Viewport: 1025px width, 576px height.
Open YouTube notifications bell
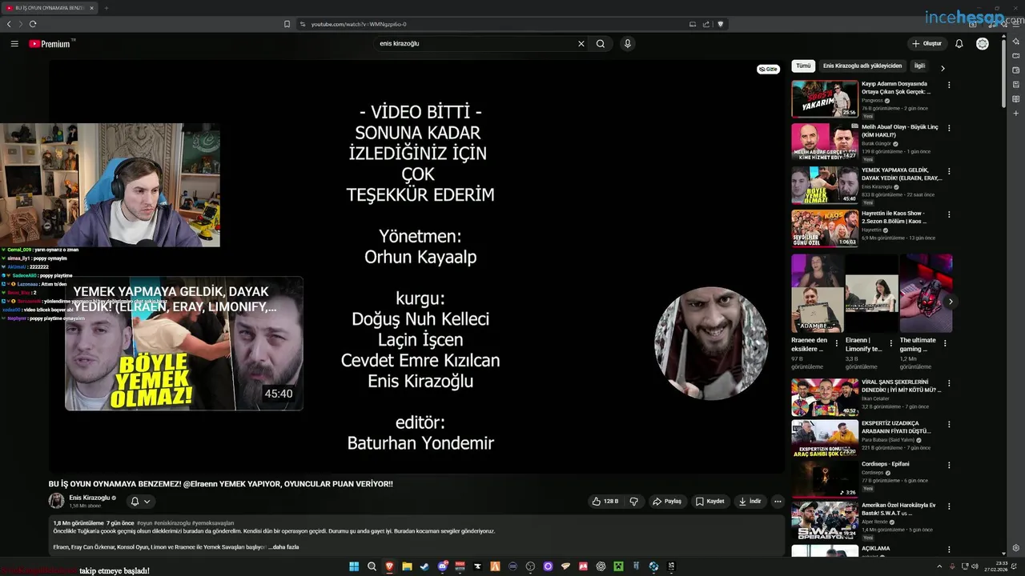(x=959, y=44)
